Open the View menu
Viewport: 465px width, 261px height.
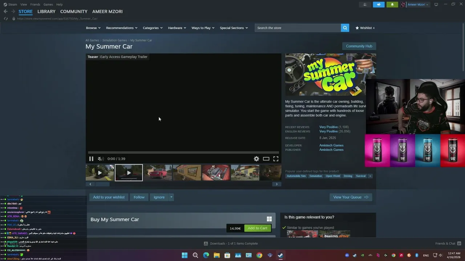tap(24, 4)
